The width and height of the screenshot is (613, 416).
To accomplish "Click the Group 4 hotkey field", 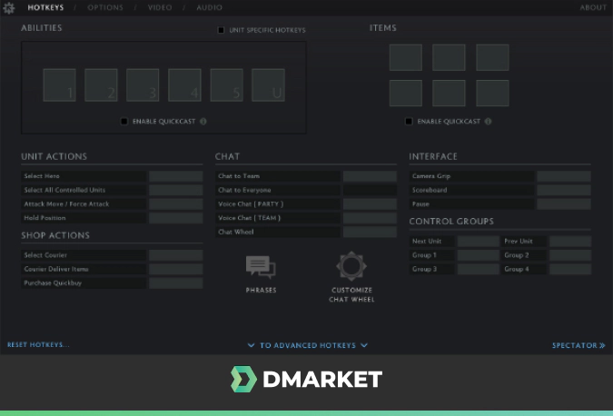I will pyautogui.click(x=570, y=269).
